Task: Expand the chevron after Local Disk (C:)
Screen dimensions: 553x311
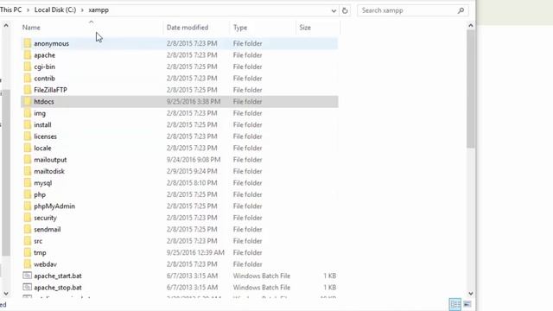Action: (x=82, y=10)
